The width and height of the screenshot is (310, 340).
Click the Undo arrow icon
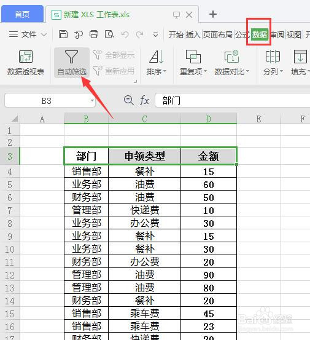click(x=125, y=34)
